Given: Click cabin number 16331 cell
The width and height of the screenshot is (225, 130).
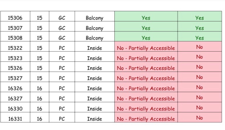Looking at the screenshot, I should point(15,119).
